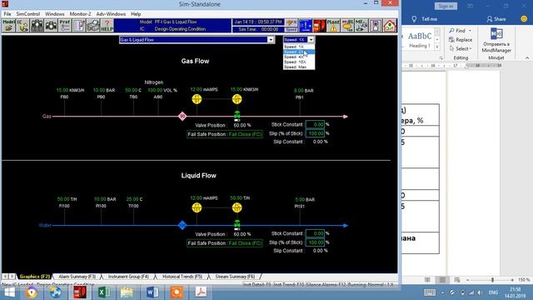Open the File menu
Image resolution: width=533 pixels, height=300 pixels.
[x=7, y=14]
